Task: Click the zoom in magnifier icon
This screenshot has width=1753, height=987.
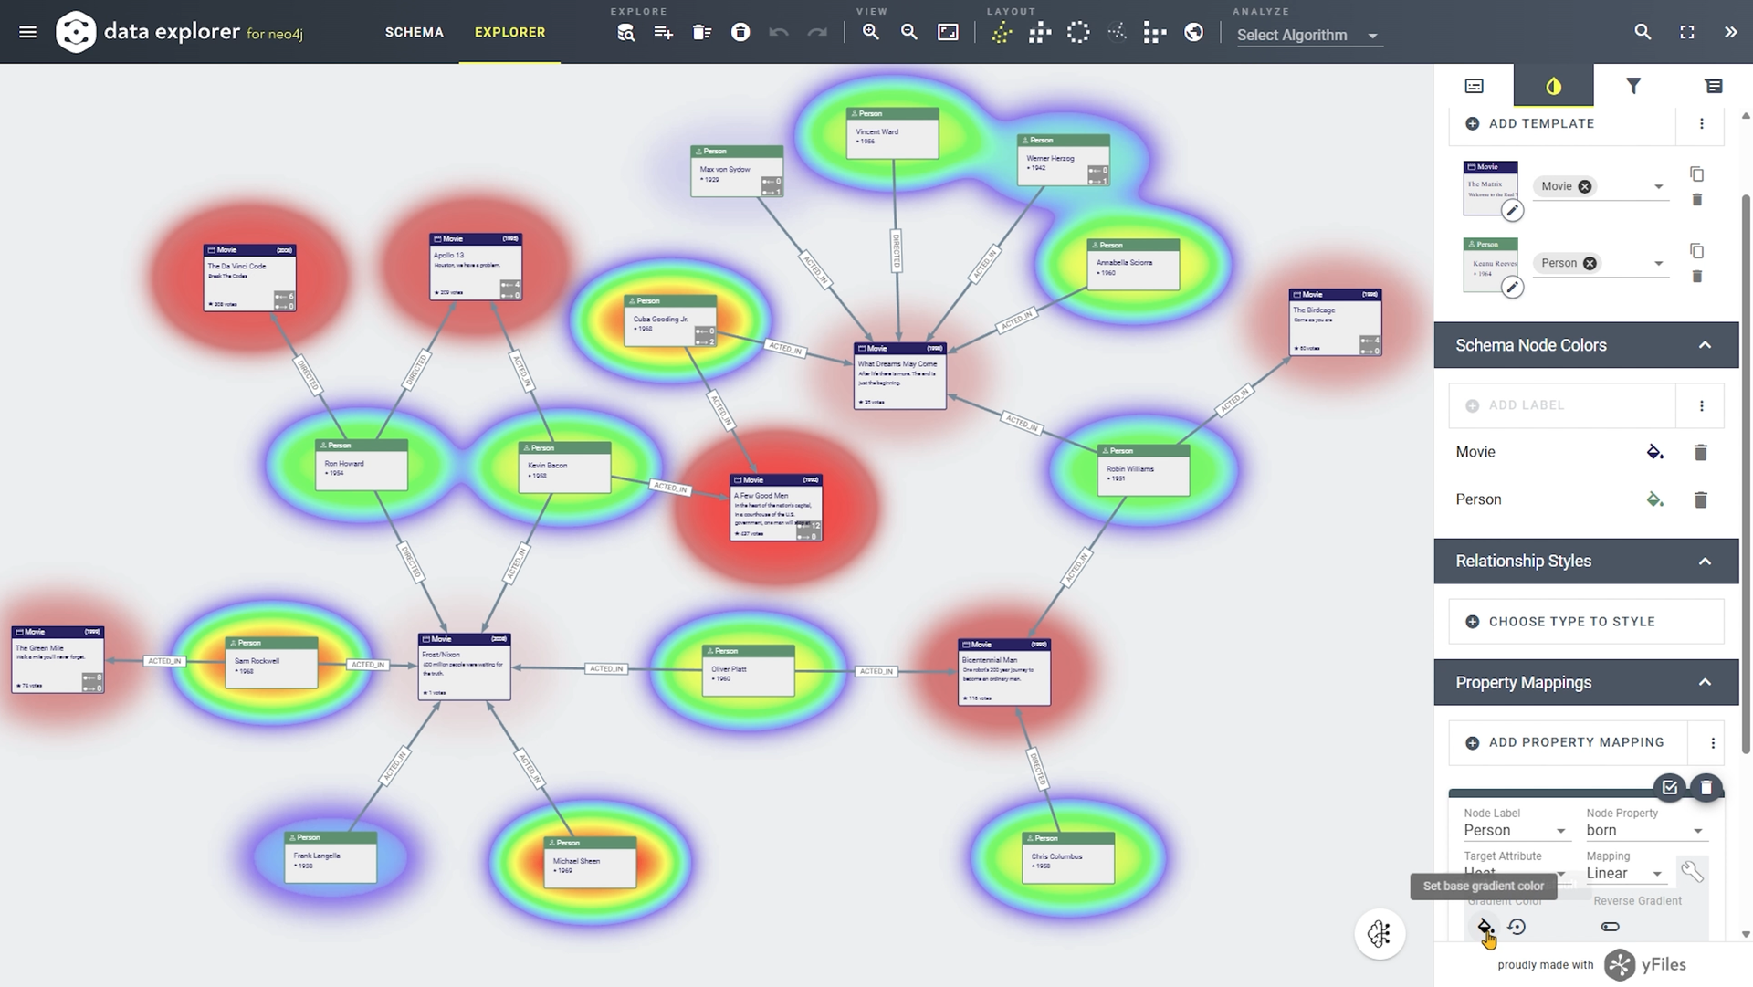Action: click(x=870, y=32)
